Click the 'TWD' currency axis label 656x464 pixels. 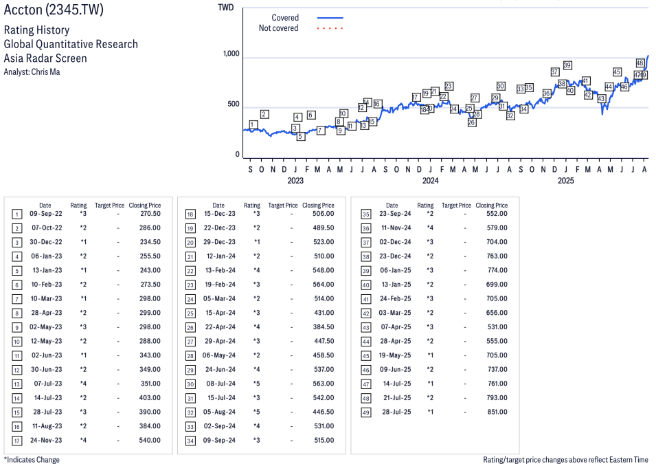pos(225,8)
